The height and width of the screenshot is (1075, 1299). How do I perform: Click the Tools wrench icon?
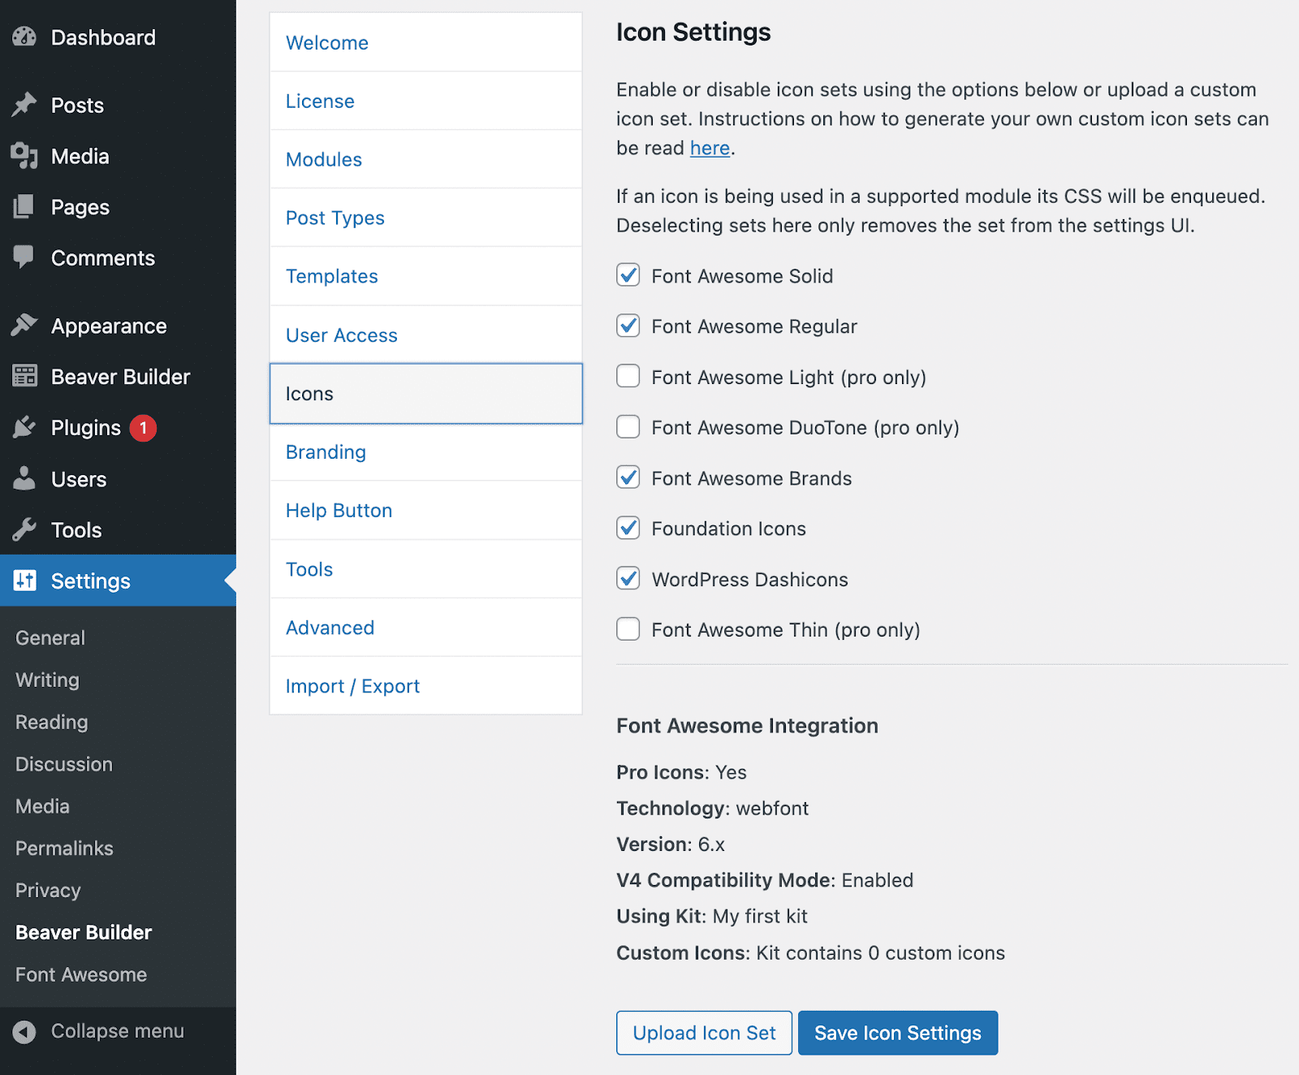(24, 530)
